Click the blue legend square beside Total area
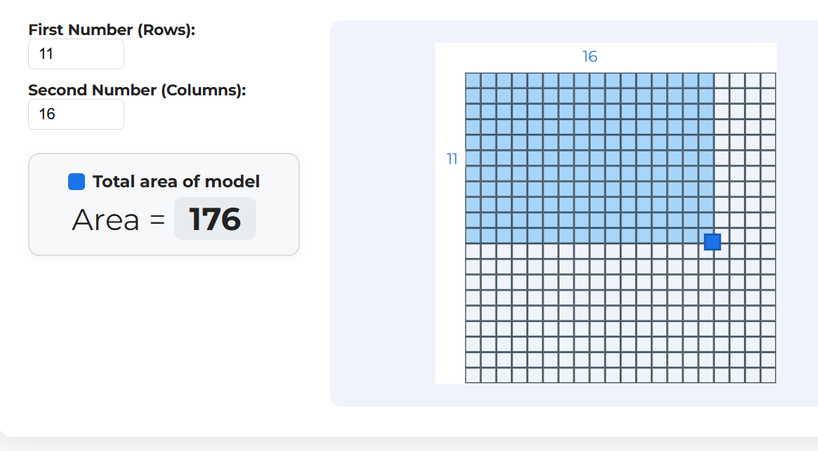 (77, 182)
